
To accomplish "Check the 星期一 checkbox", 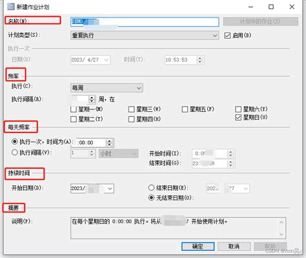I will tap(74, 109).
